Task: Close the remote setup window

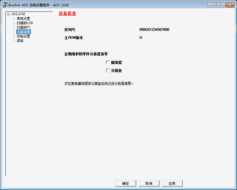Action: 230,5
